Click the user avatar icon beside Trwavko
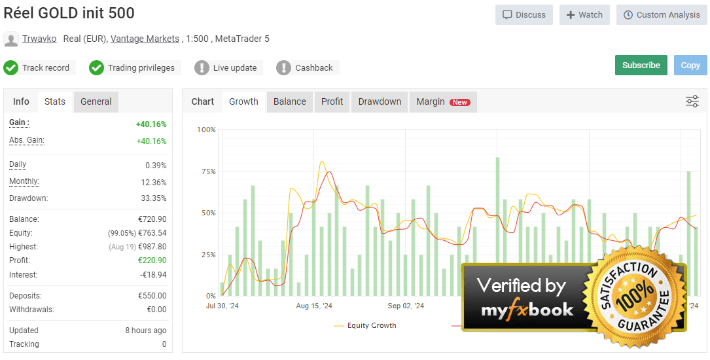Viewport: 710px width, 360px height. click(11, 39)
